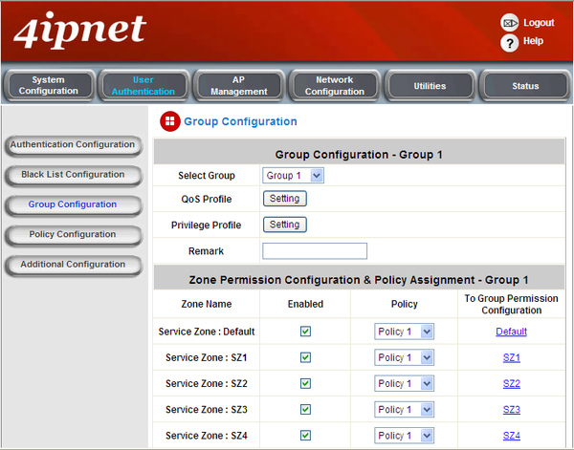This screenshot has width=574, height=450.
Task: Expand the Policy dropdown for SZ4
Action: 404,436
